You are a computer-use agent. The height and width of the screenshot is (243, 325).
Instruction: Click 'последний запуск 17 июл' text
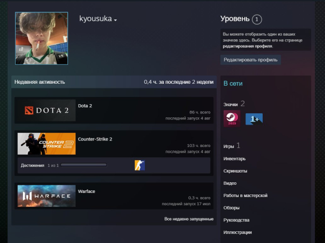tap(186, 204)
